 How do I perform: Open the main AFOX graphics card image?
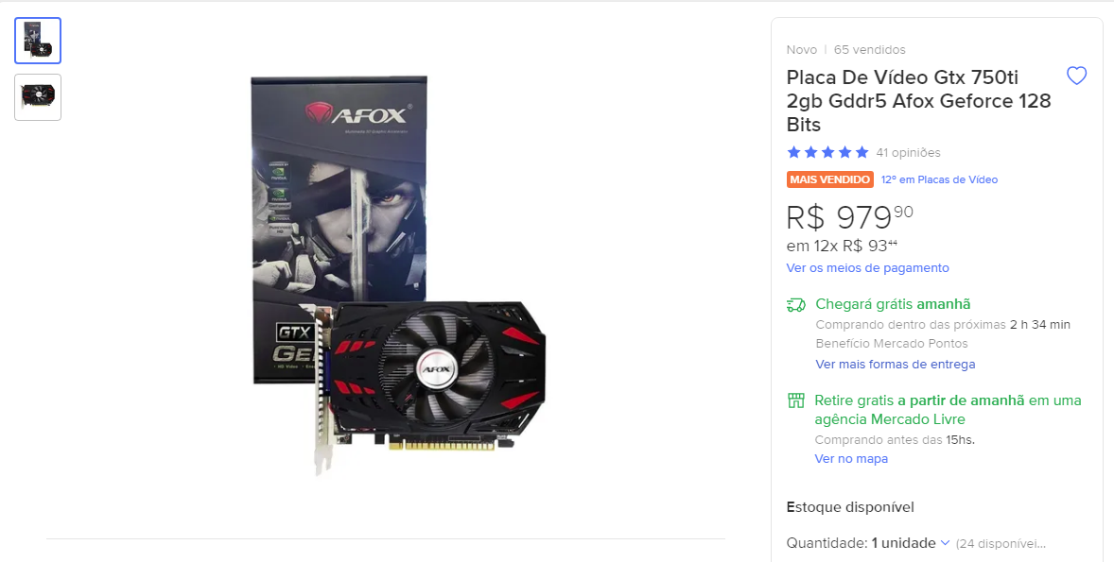[398, 275]
